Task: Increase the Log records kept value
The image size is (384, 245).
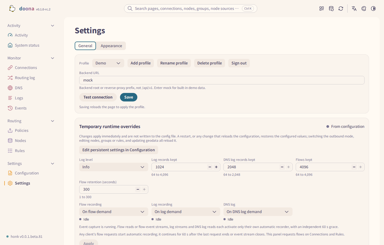Action: 216,167
